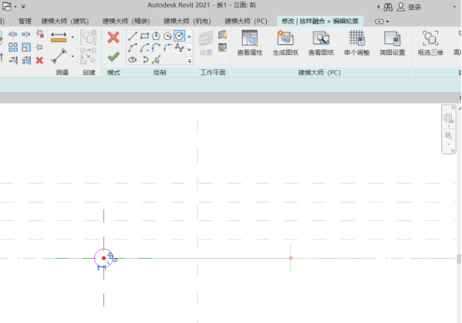Choose the Circumscribed Polygon draw tool
The height and width of the screenshot is (323, 462).
168,36
